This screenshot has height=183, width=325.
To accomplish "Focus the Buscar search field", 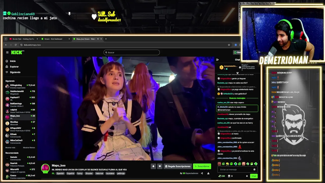I will 132,52.
